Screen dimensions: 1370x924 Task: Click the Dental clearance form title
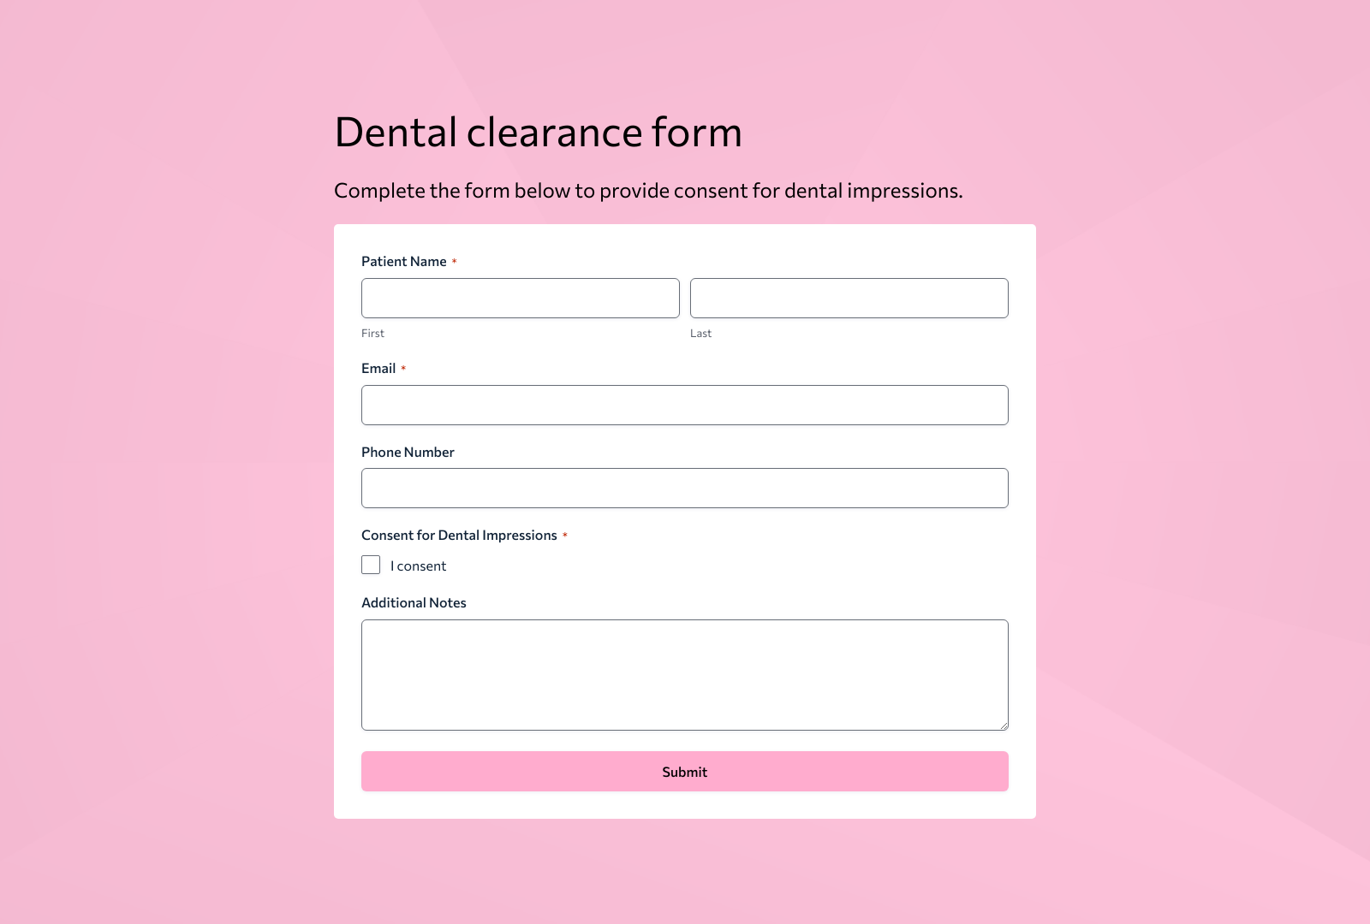tap(539, 132)
